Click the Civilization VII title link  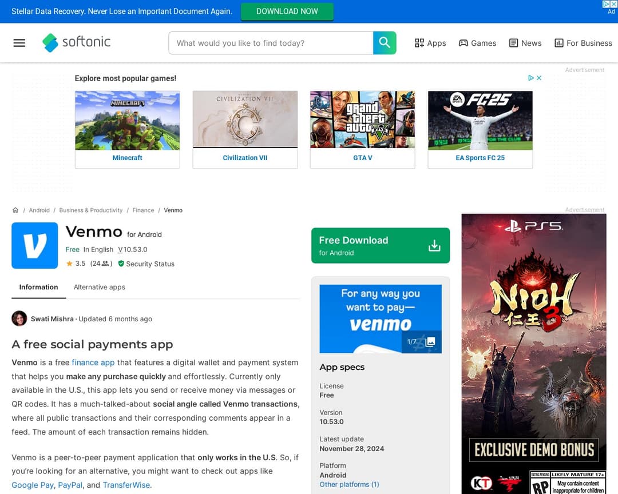[245, 158]
